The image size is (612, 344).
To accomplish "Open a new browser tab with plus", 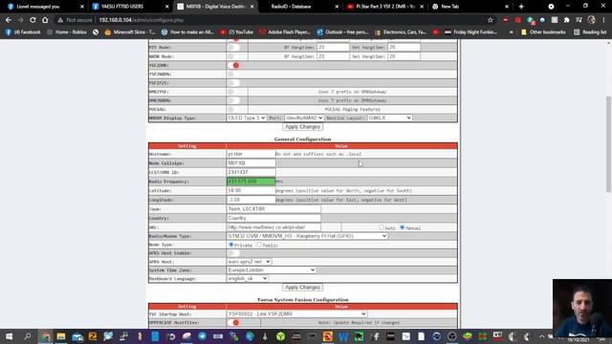I will pos(521,7).
